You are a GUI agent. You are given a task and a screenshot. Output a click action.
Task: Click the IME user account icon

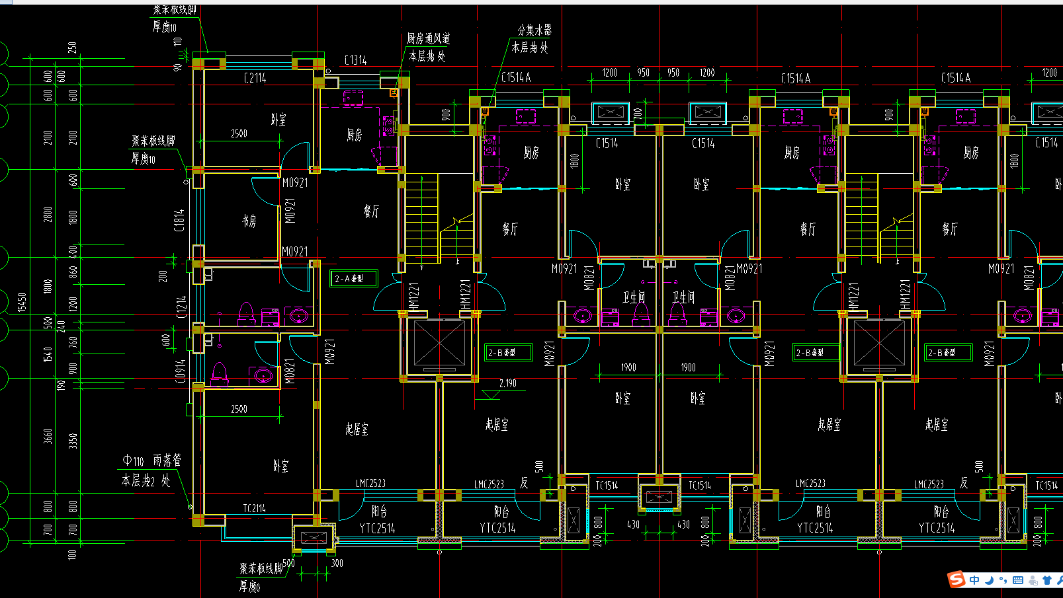coord(1033,580)
